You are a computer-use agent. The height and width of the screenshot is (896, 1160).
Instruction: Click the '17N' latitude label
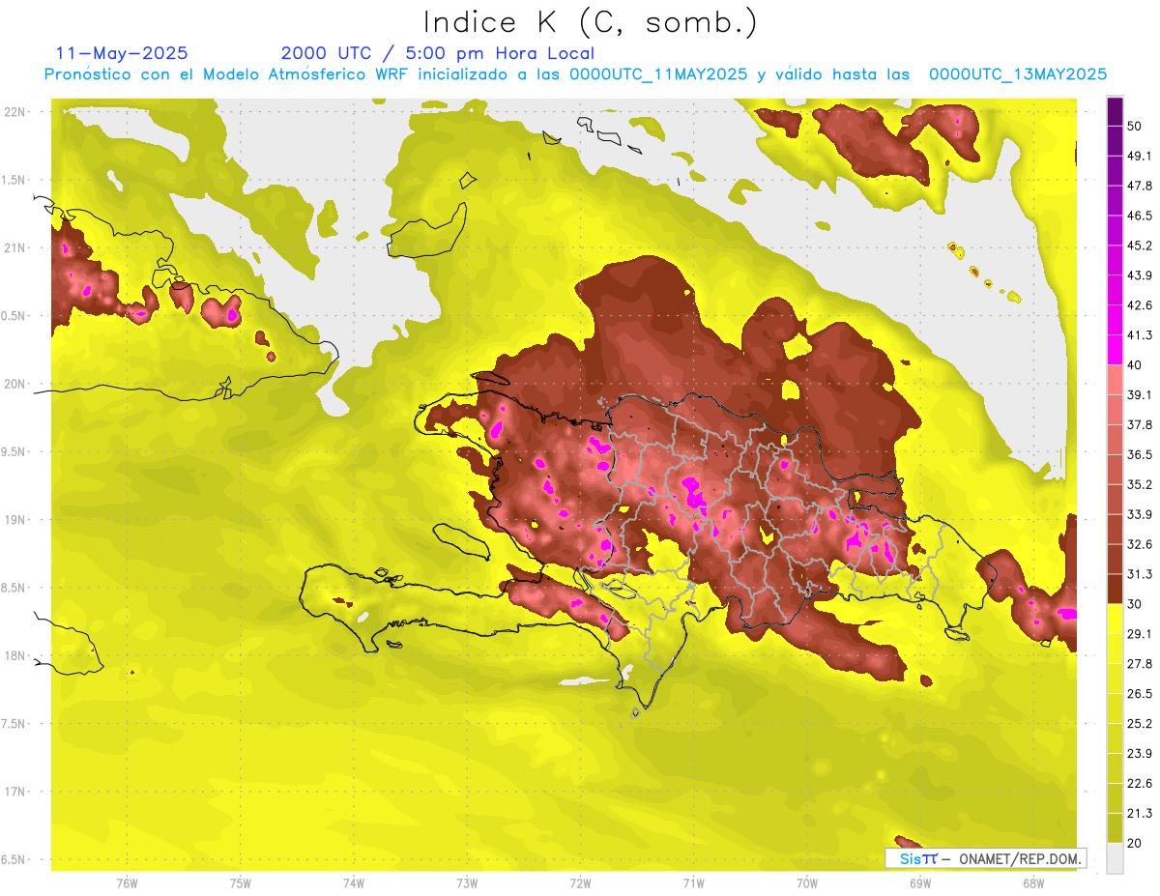(x=16, y=792)
